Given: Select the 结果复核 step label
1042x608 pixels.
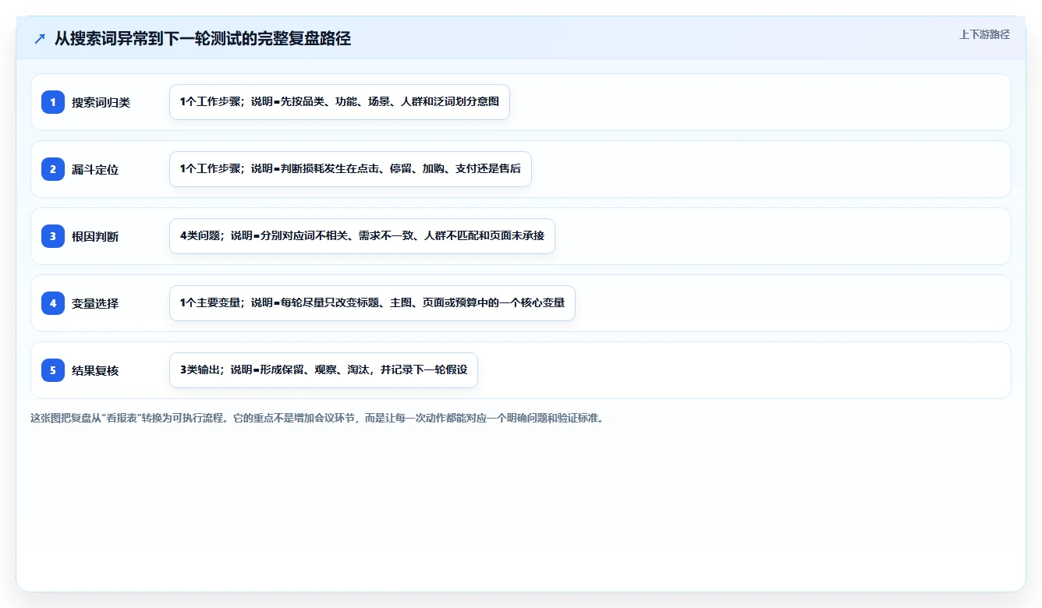Looking at the screenshot, I should pyautogui.click(x=95, y=370).
